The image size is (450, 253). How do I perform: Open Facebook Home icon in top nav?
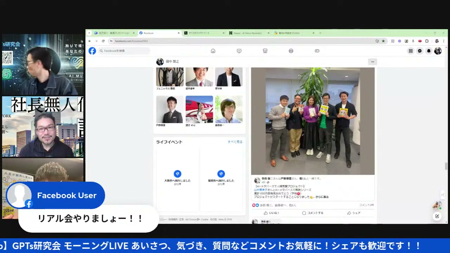213,51
